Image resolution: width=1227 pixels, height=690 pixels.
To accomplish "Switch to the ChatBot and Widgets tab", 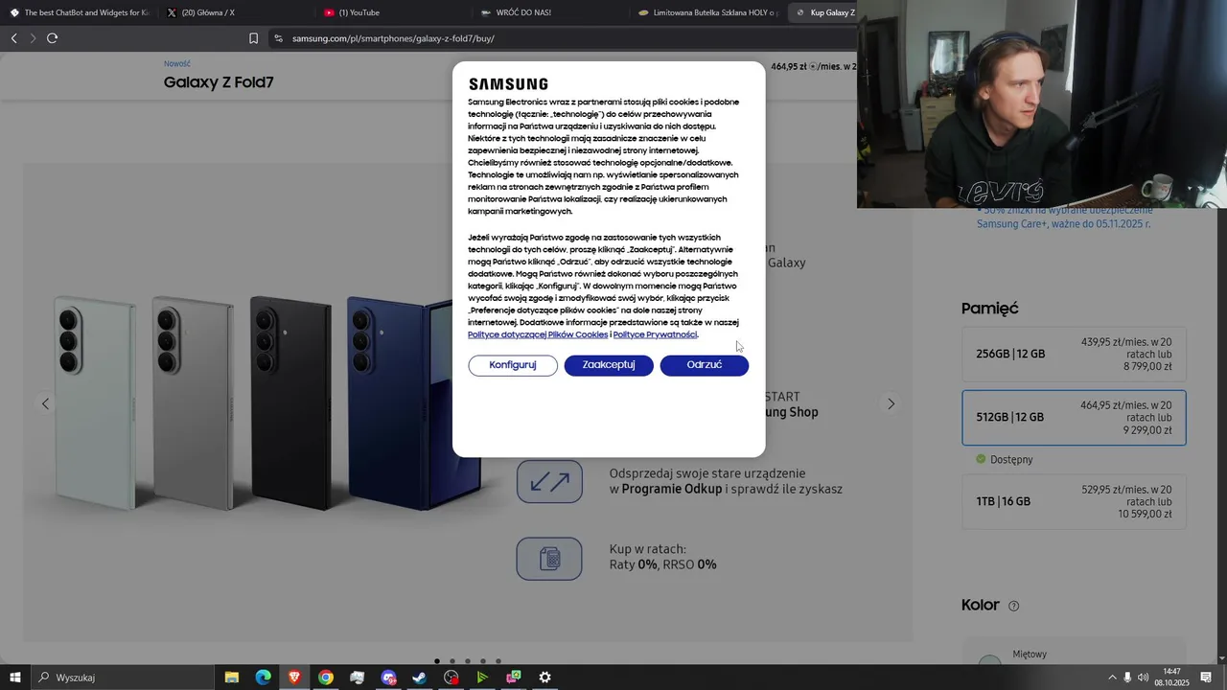I will coord(79,12).
